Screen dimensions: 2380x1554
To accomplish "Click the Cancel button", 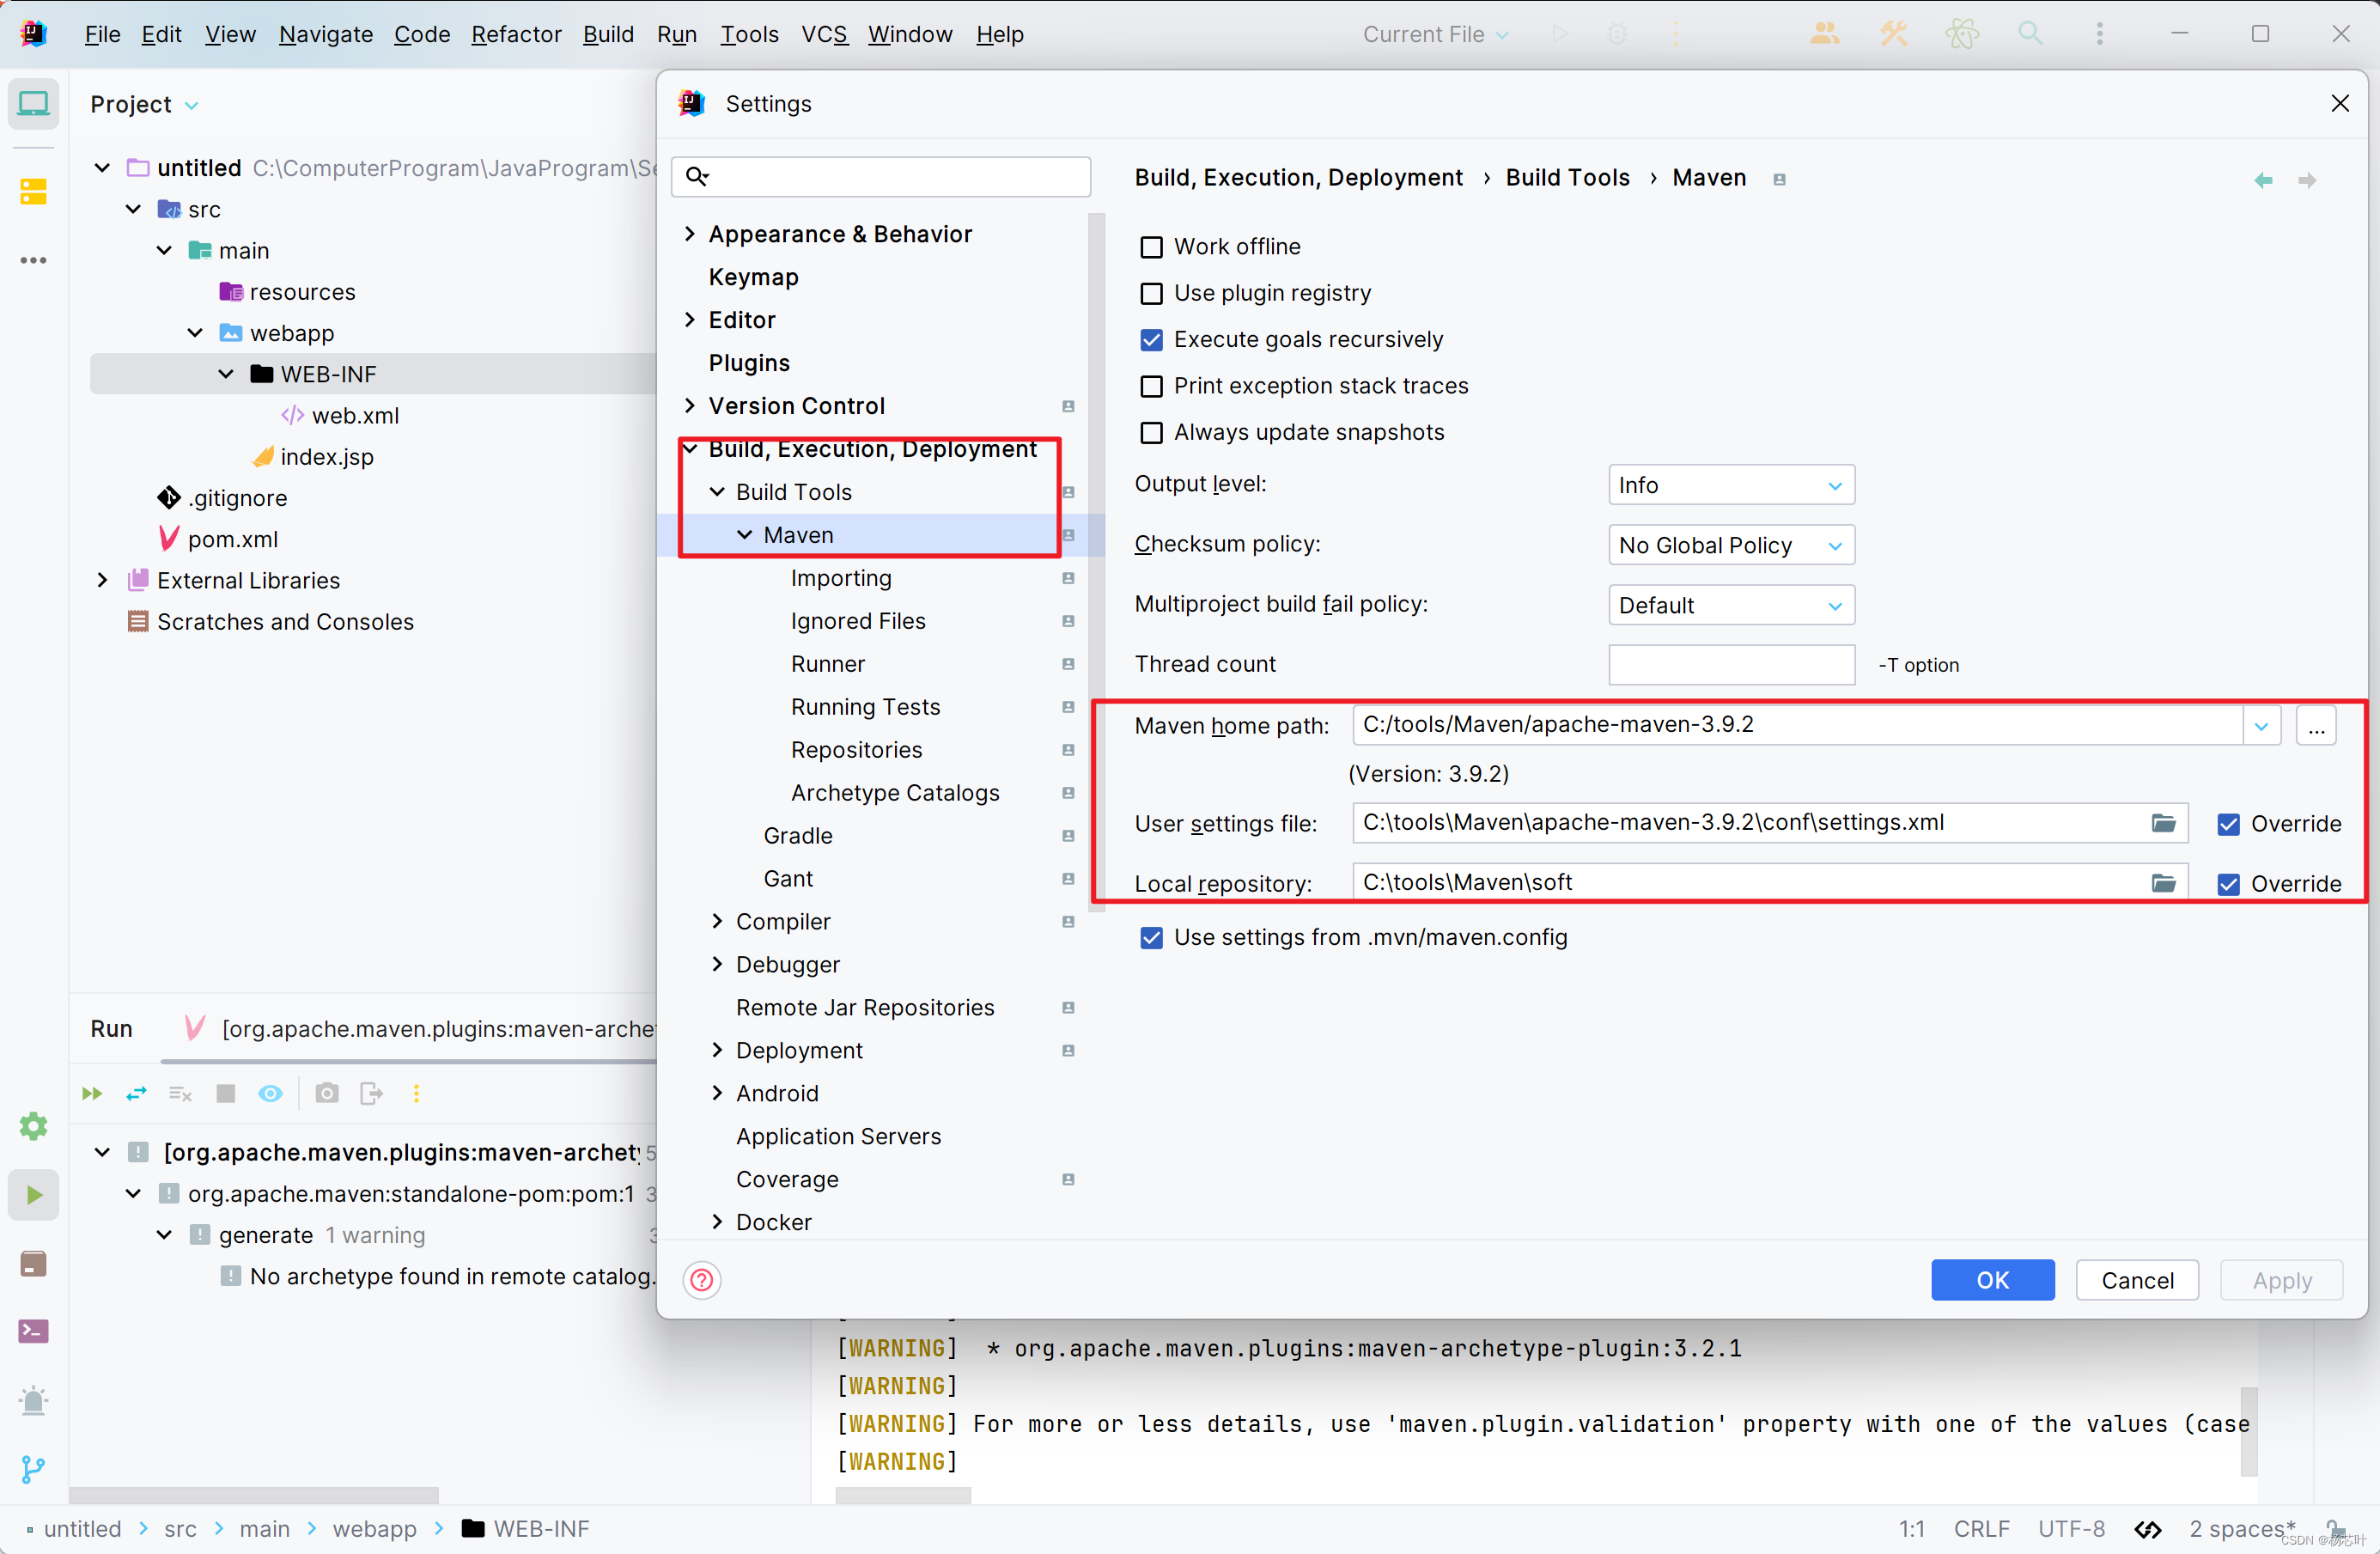I will point(2137,1280).
